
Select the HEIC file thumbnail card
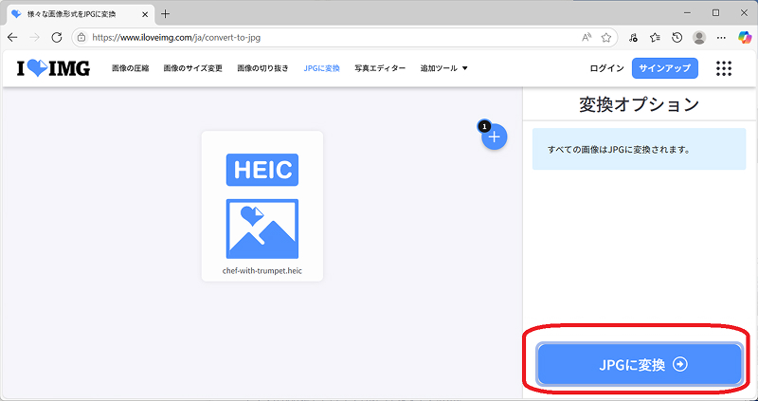[x=262, y=206]
